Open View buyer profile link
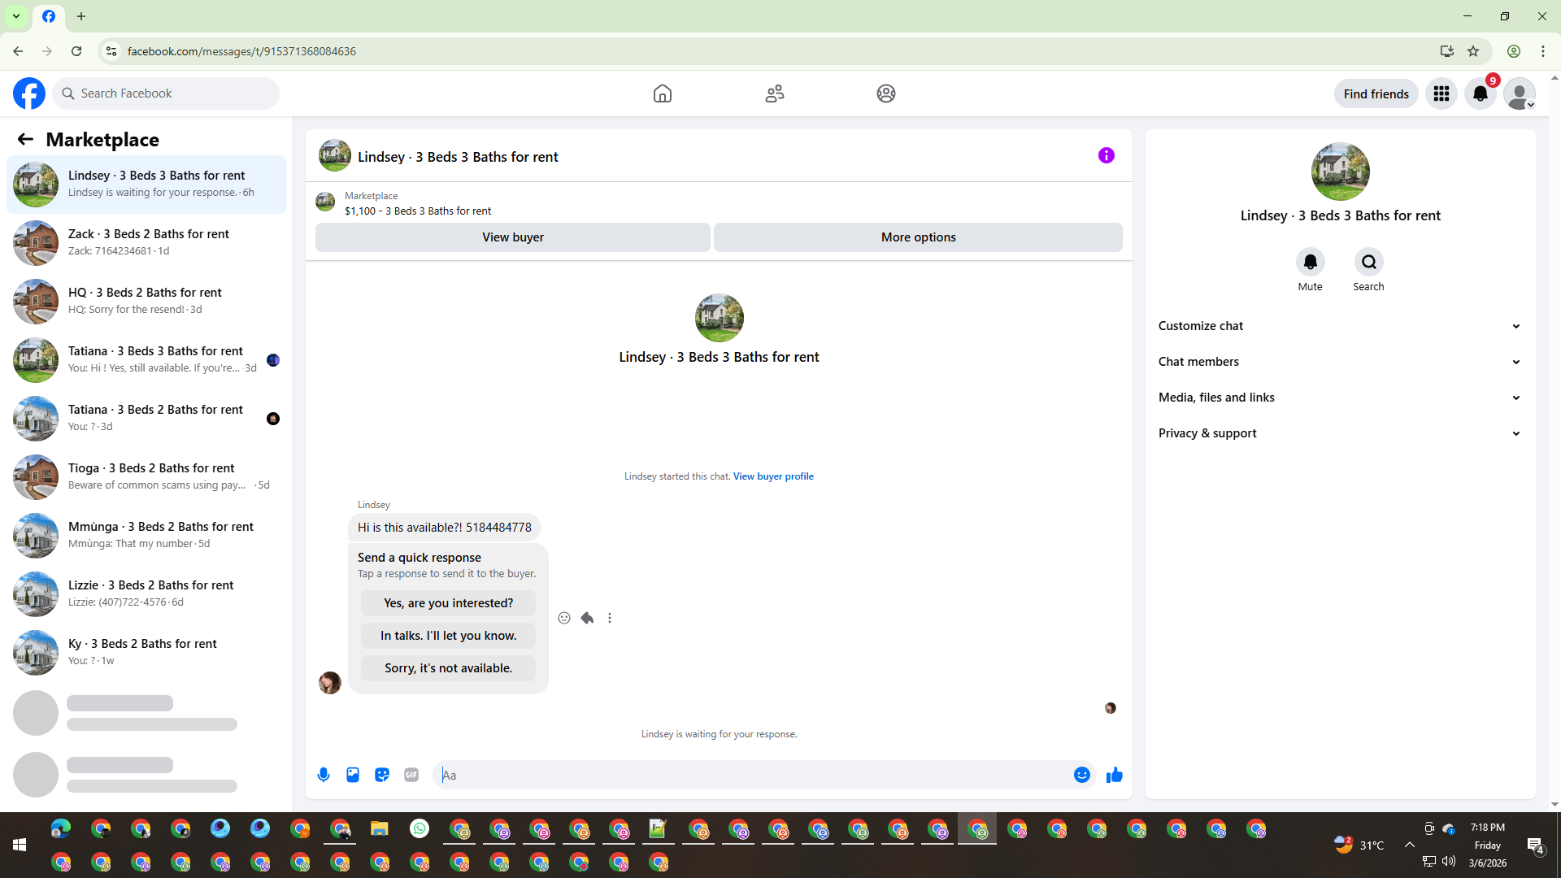This screenshot has width=1561, height=878. 773,476
